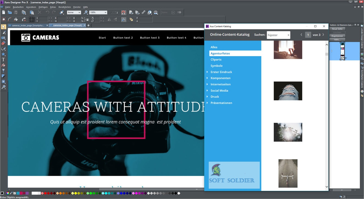Toggle the aspect ratio lock
Image resolution: width=364 pixels, height=199 pixels.
coord(87,20)
